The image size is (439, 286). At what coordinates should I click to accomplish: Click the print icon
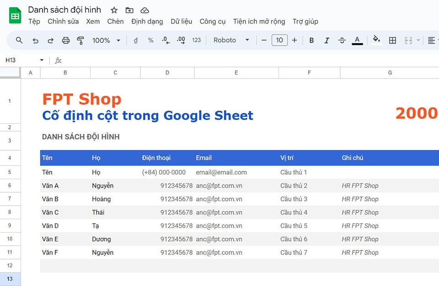(x=65, y=40)
